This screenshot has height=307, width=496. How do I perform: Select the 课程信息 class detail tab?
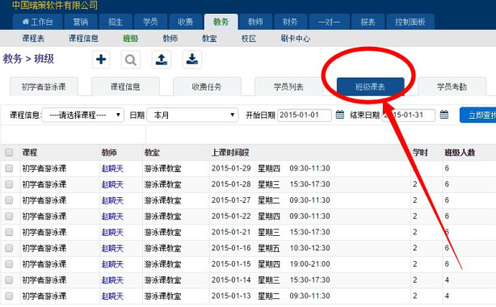125,86
